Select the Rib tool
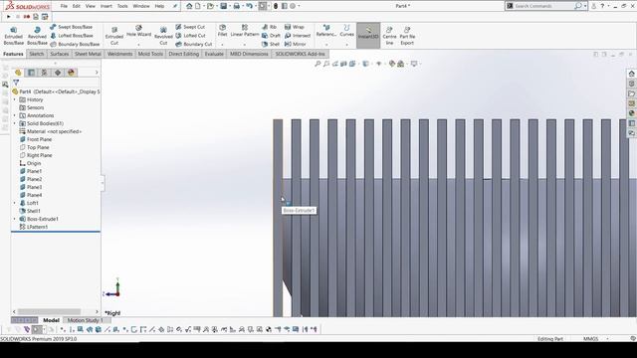 270,27
